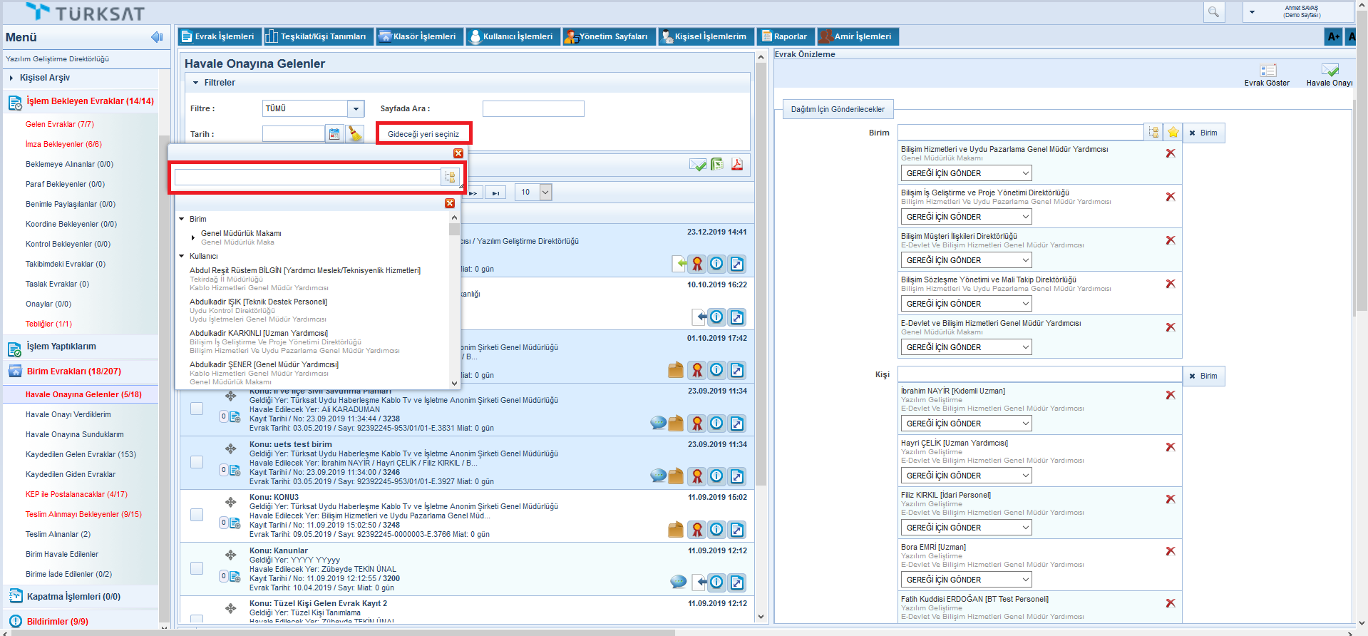Export the list to Excel
This screenshot has width=1368, height=636.
tap(717, 165)
